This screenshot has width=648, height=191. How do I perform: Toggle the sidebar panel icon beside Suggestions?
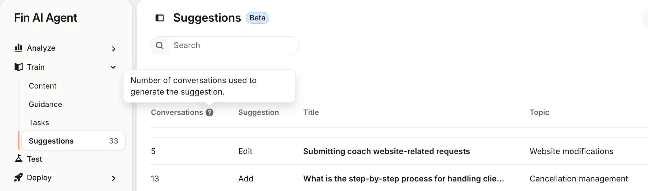coord(159,18)
